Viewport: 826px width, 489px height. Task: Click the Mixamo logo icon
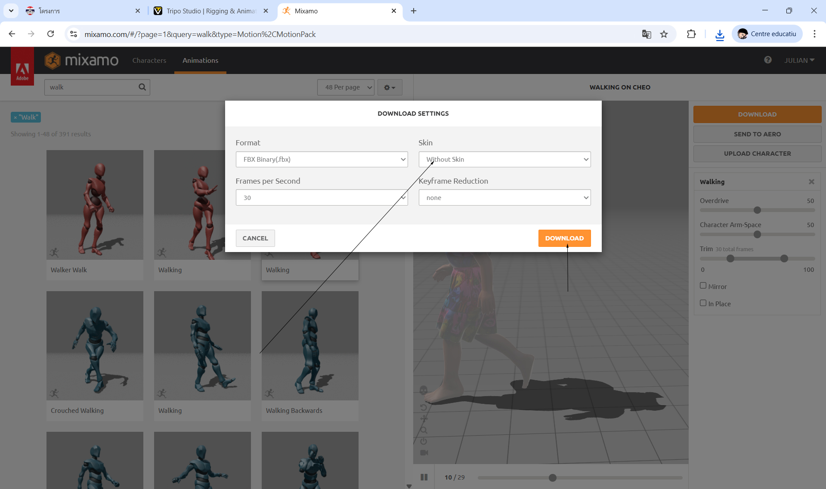53,61
